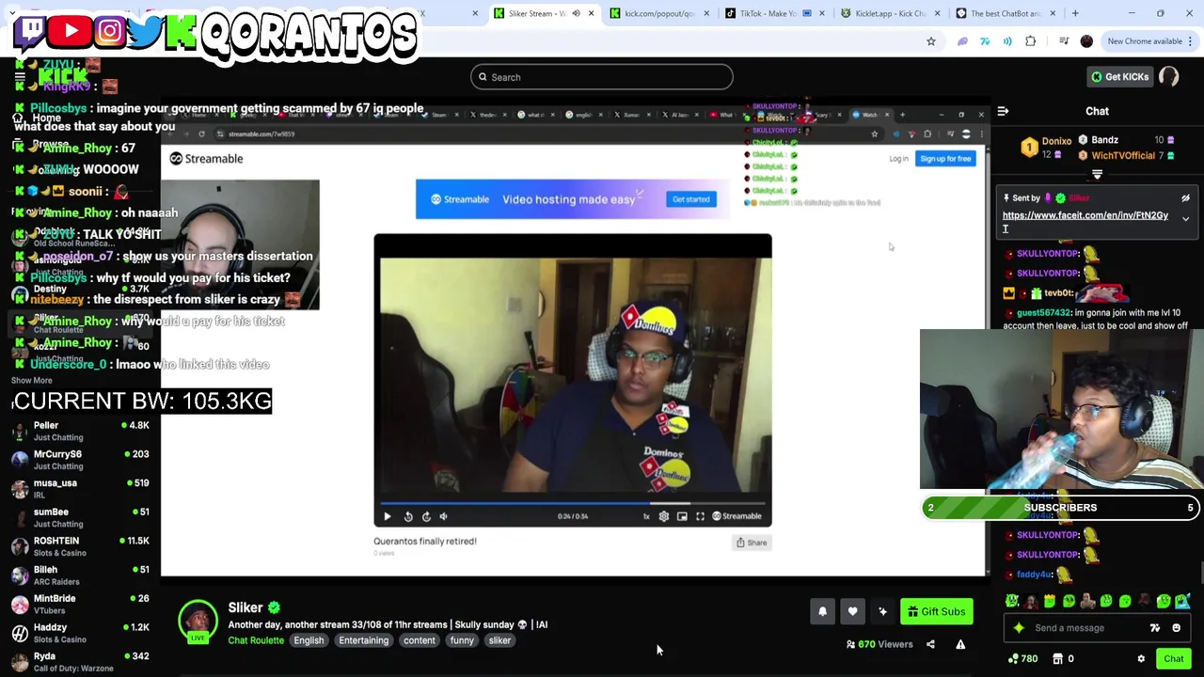Share the stream via share icon
This screenshot has width=1204, height=677.
930,644
